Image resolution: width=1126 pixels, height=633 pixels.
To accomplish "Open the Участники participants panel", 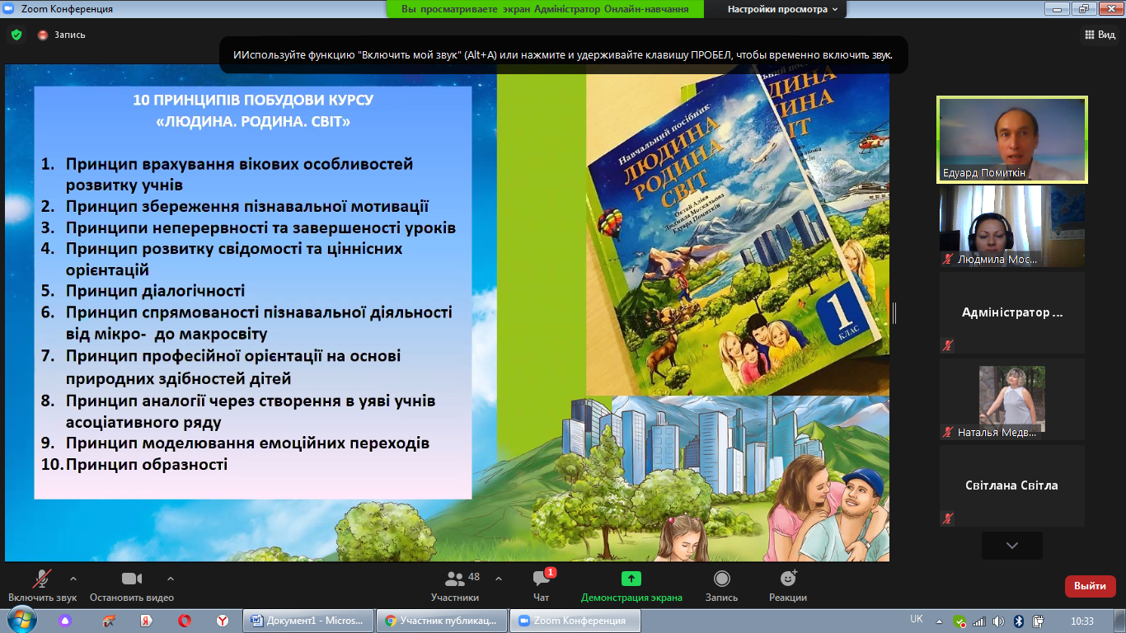I will pyautogui.click(x=454, y=579).
